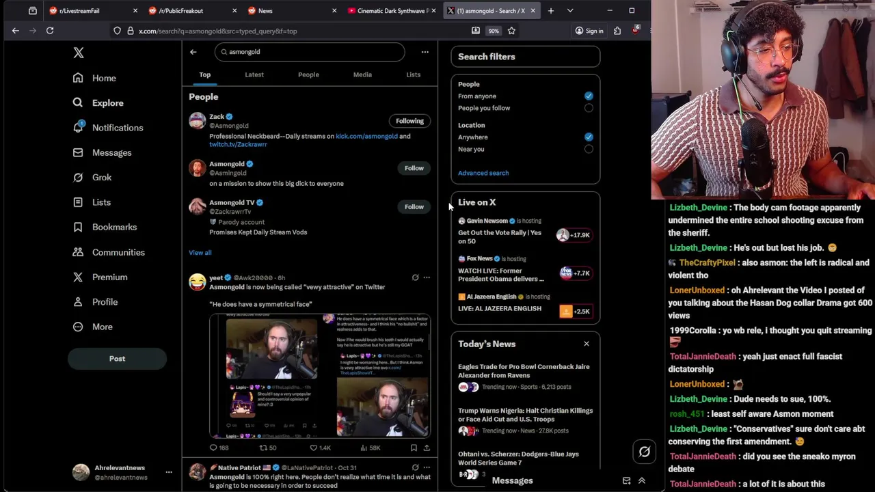Open new message compose in Messages bar

[x=626, y=480]
